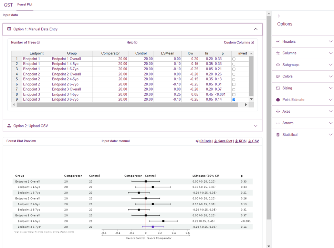Click the Help info icon
Viewport: 334px width, 248px height.
pos(136,42)
